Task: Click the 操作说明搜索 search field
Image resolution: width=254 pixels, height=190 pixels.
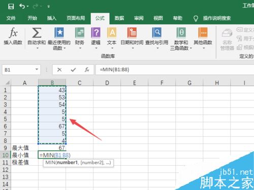Action: coord(217,18)
